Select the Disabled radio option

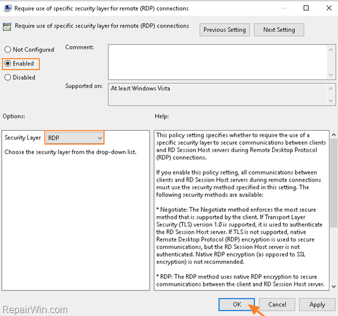coord(20,78)
